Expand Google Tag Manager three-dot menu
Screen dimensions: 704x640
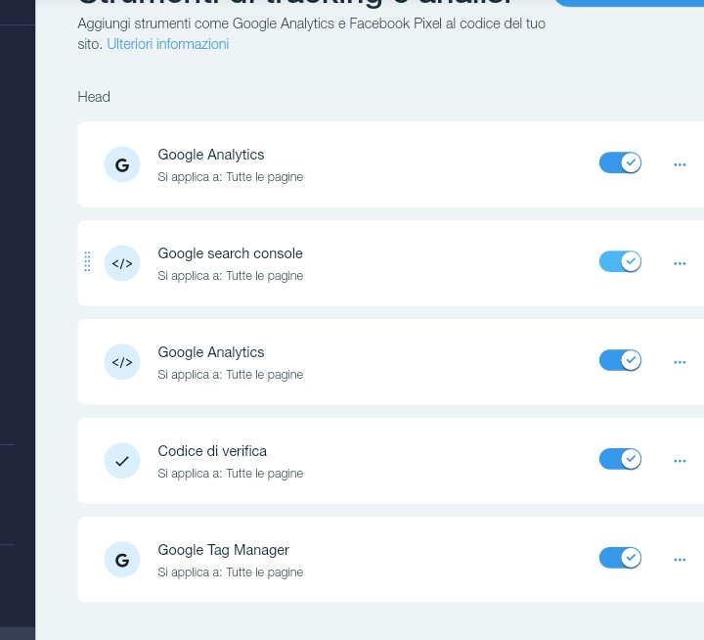click(x=680, y=561)
